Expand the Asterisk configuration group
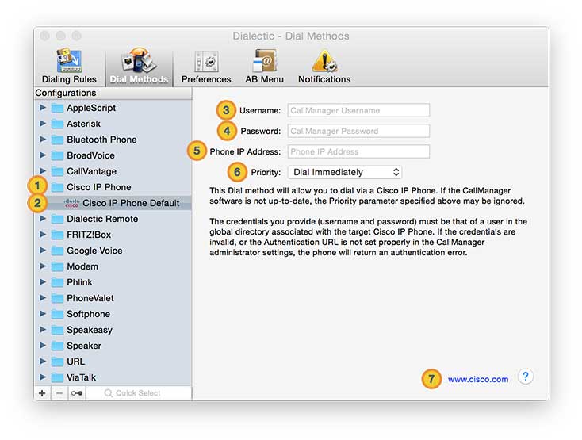This screenshot has height=440, width=582. click(x=43, y=124)
